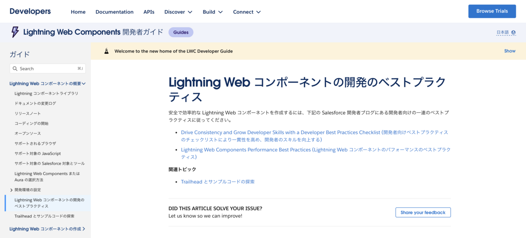Open リリースノート in sidebar
526x238 pixels.
coord(28,113)
